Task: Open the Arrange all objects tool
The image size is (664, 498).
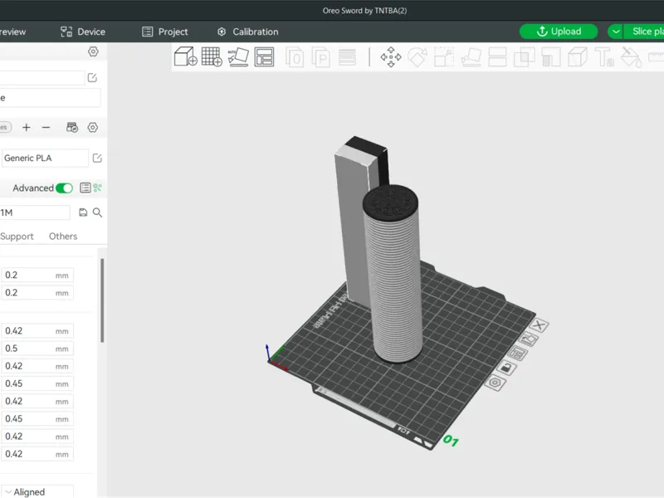Action: pos(264,56)
